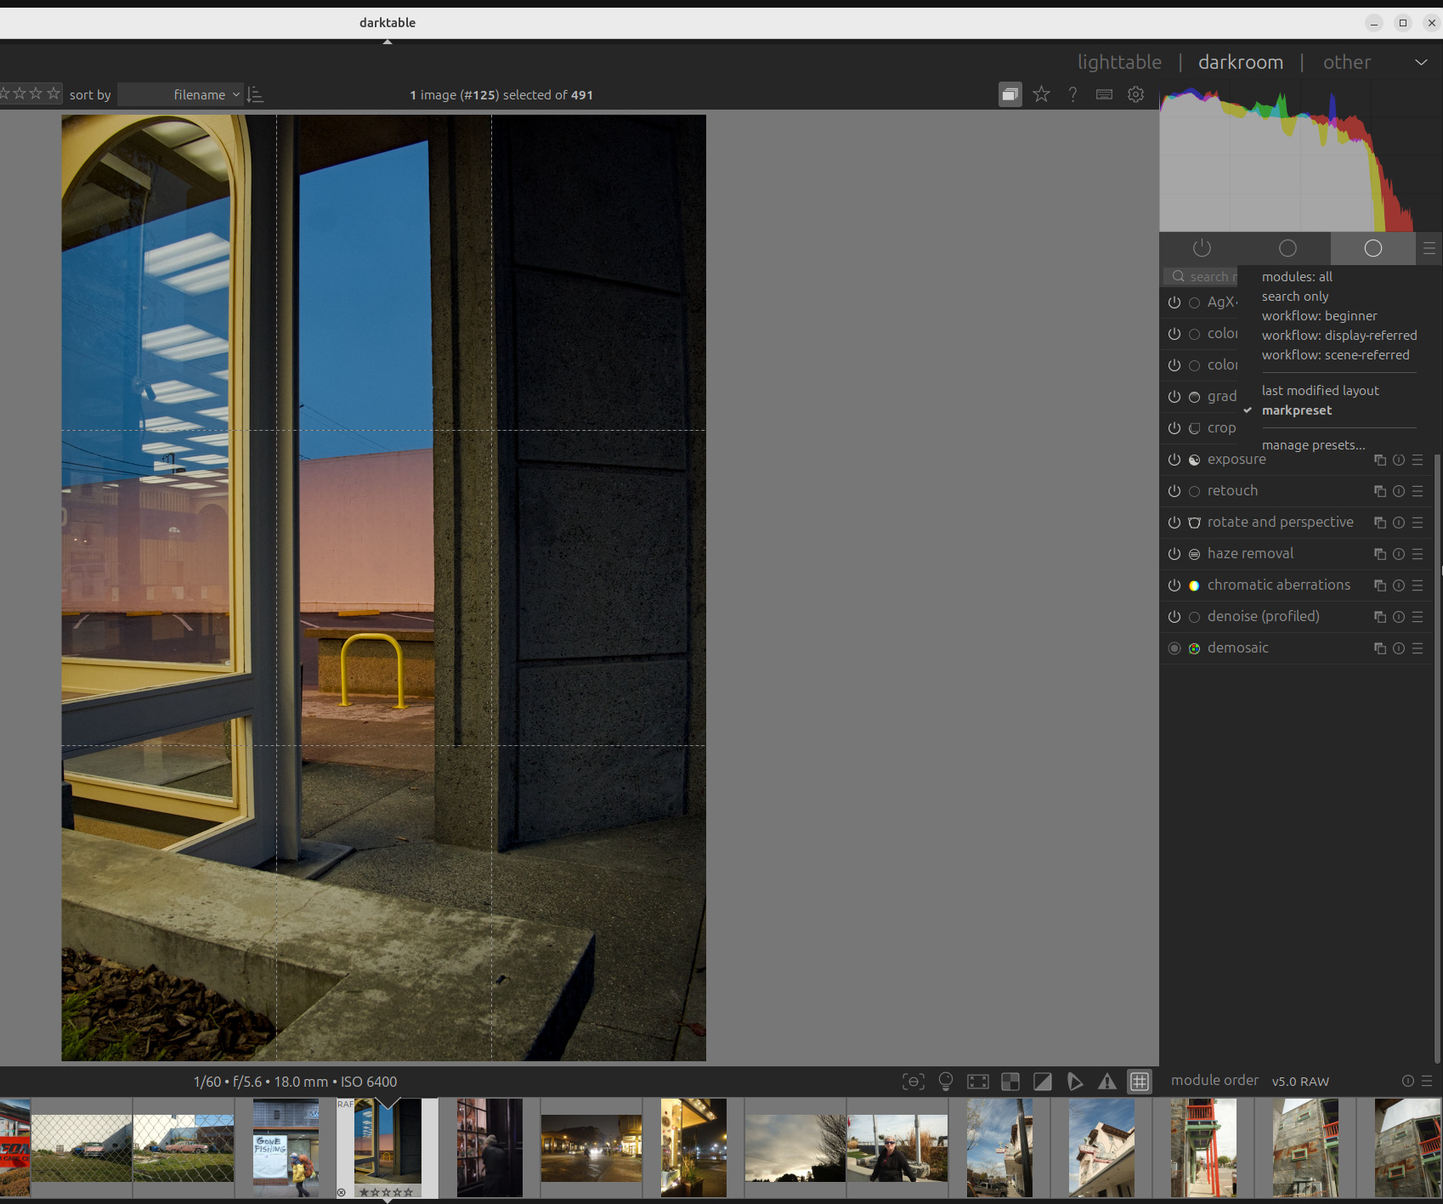
Task: Select 'modules: all' preset
Action: [x=1297, y=277]
